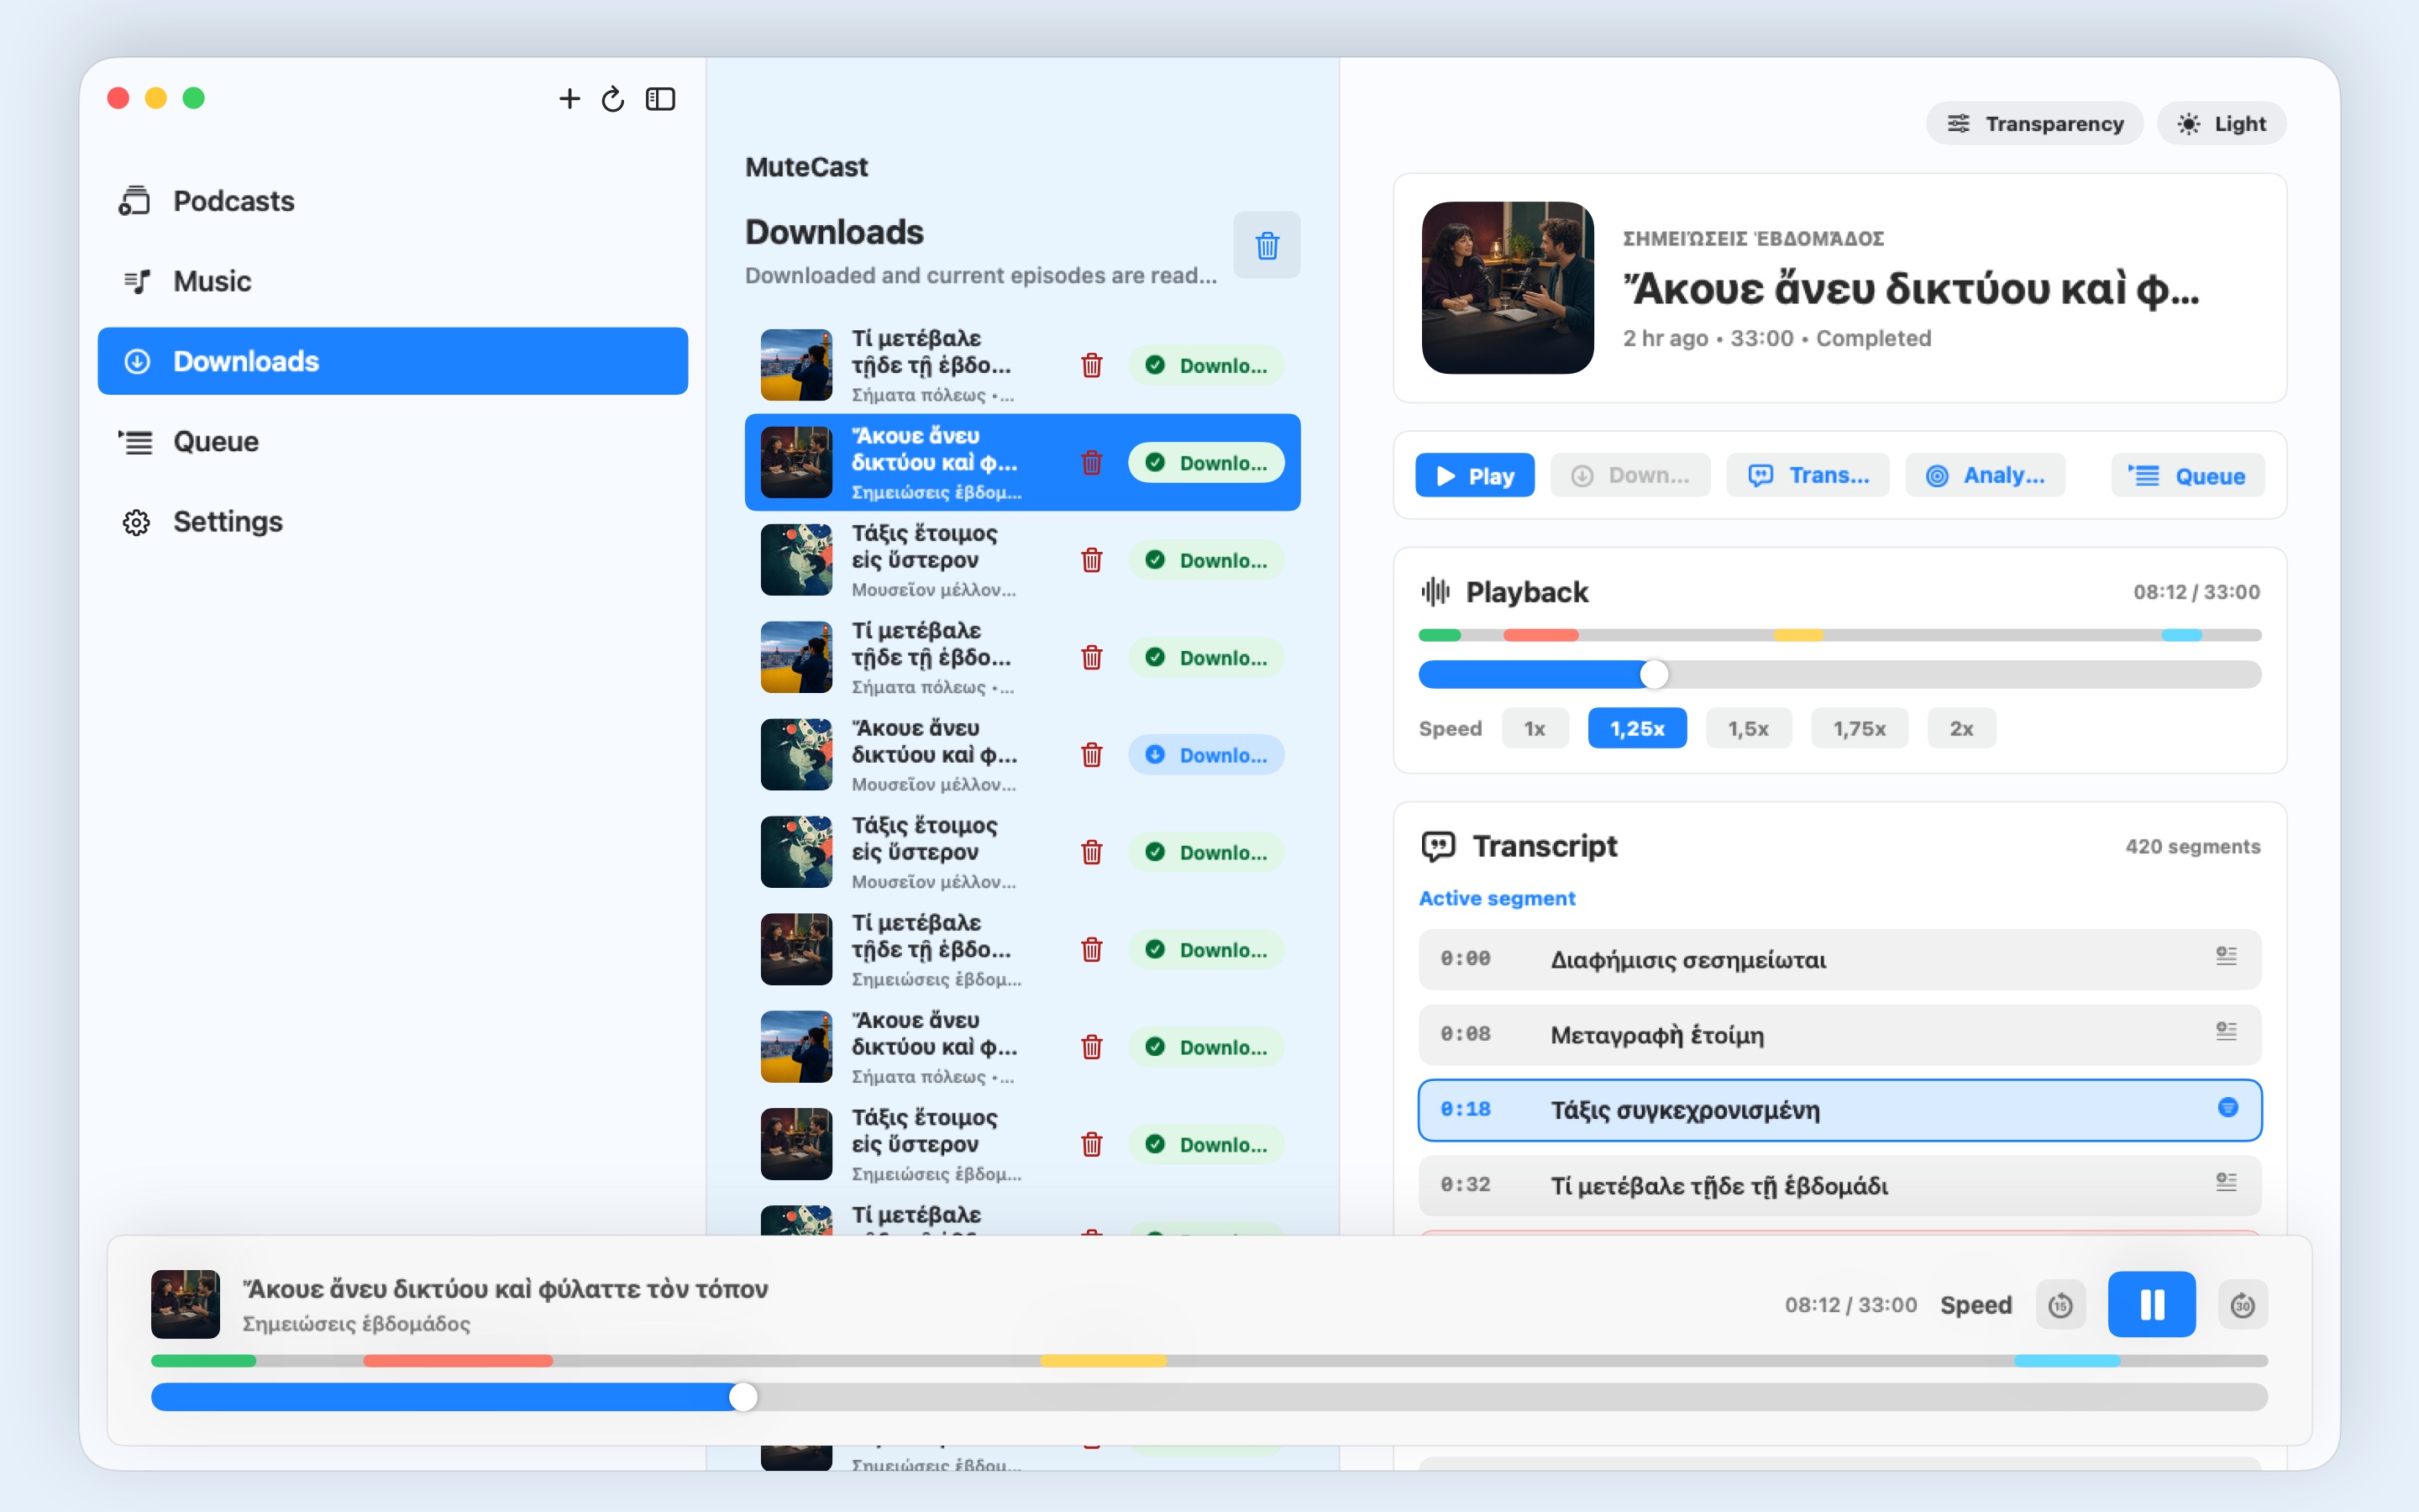
Task: Delete the first 'Τί μετέβαλε' episode by 'Σήματα πόλεως'
Action: coord(1092,365)
